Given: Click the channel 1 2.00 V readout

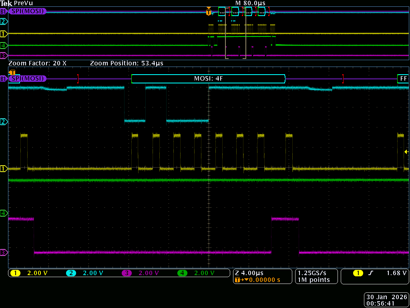Looking at the screenshot, I should 36,273.
